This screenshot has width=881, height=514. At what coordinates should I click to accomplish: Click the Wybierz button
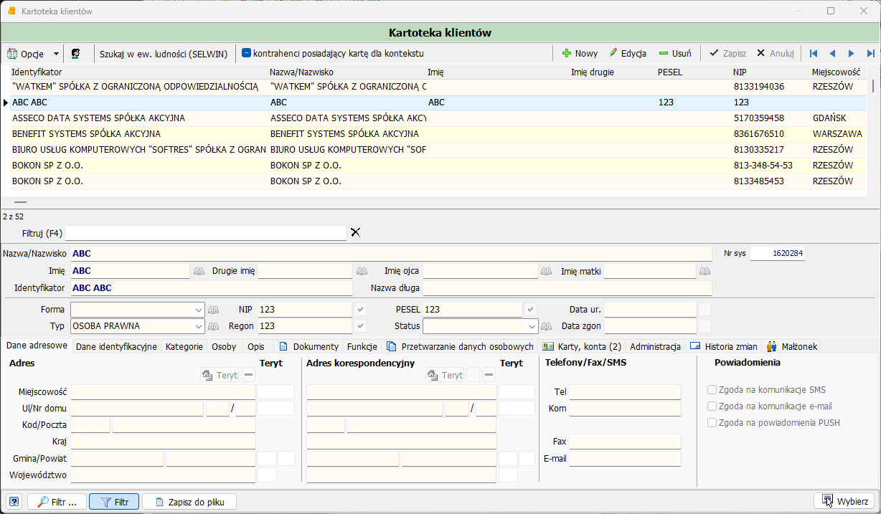click(845, 501)
